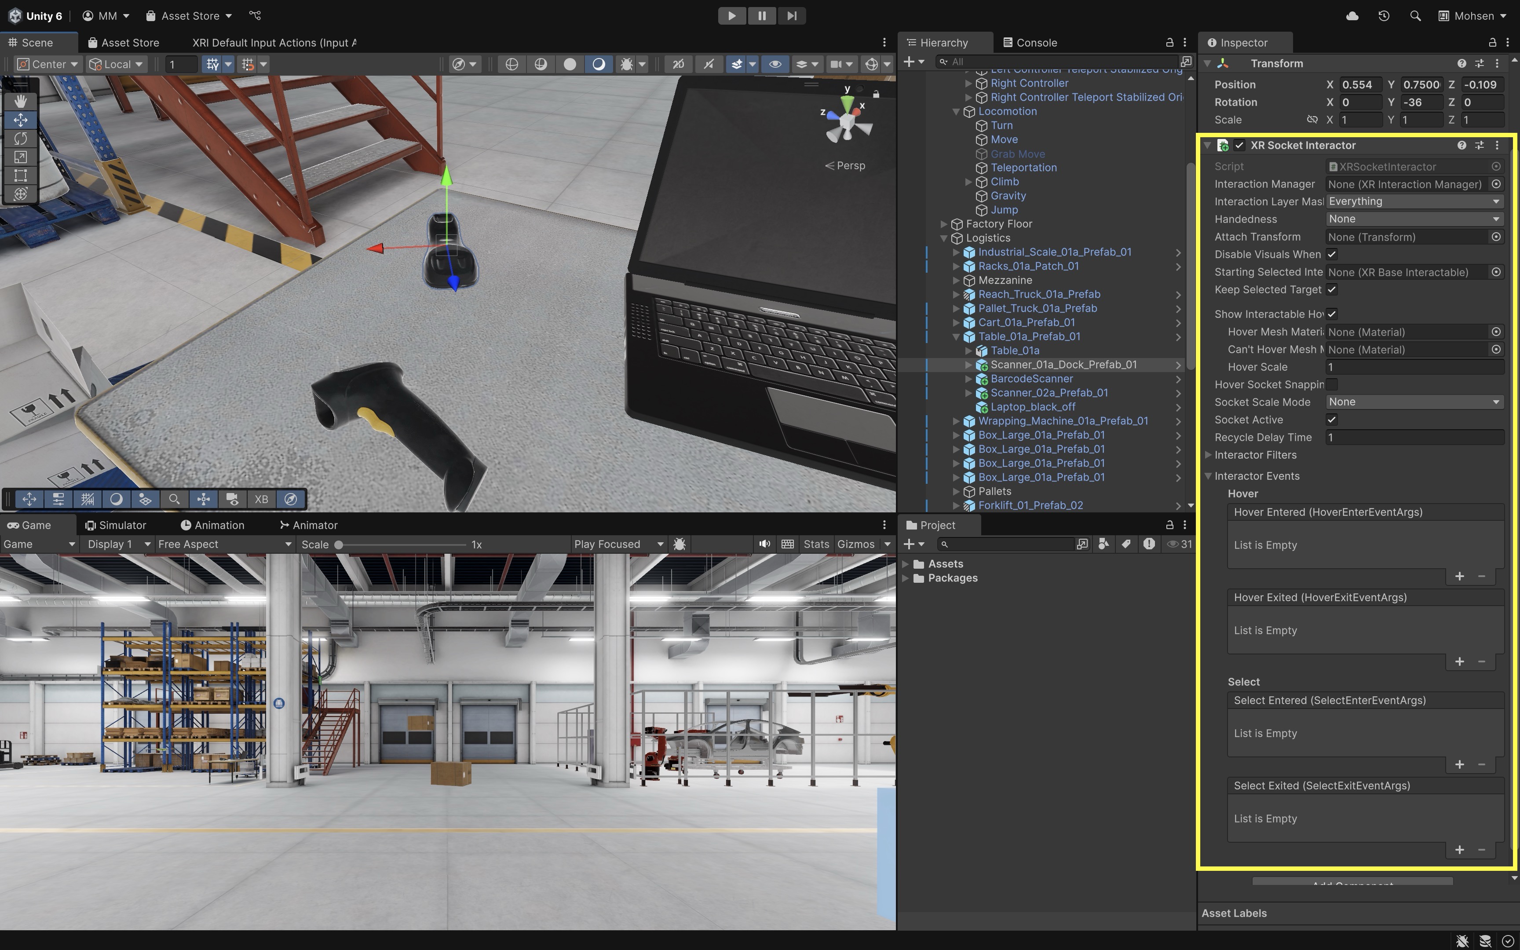Lock the Inspector panel
The width and height of the screenshot is (1520, 950).
[x=1492, y=42]
